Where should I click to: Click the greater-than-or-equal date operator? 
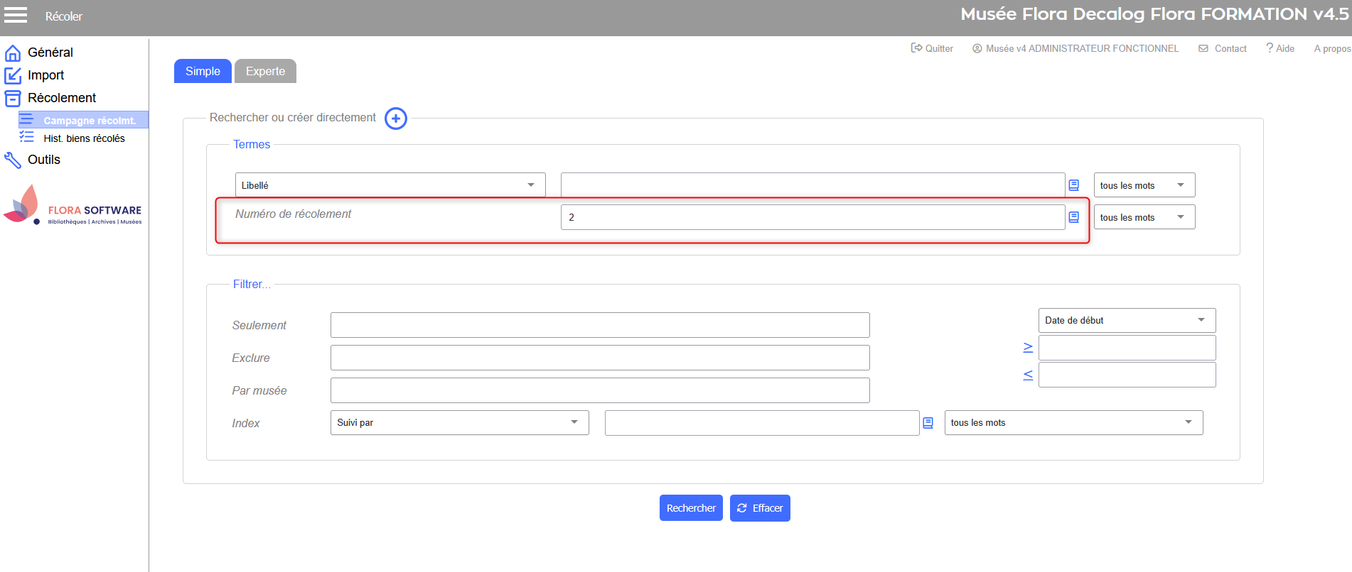pos(1028,348)
